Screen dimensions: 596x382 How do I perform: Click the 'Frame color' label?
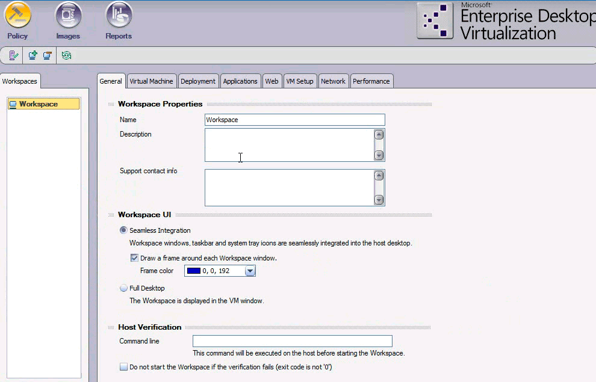click(x=157, y=271)
